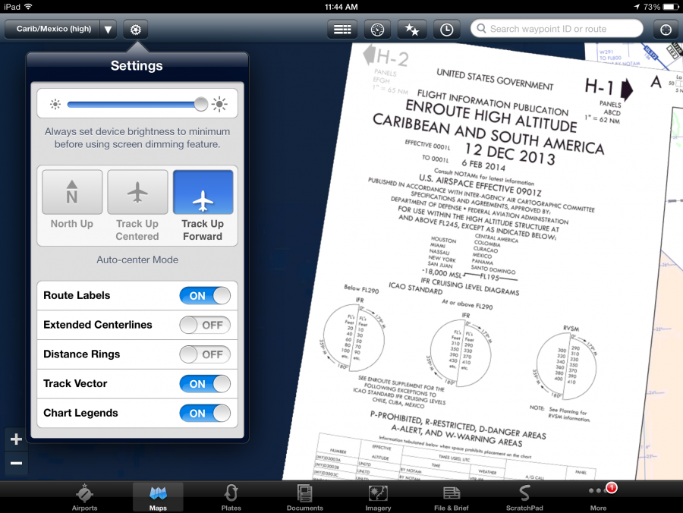
Task: Go to File & Brief
Action: coord(451,497)
